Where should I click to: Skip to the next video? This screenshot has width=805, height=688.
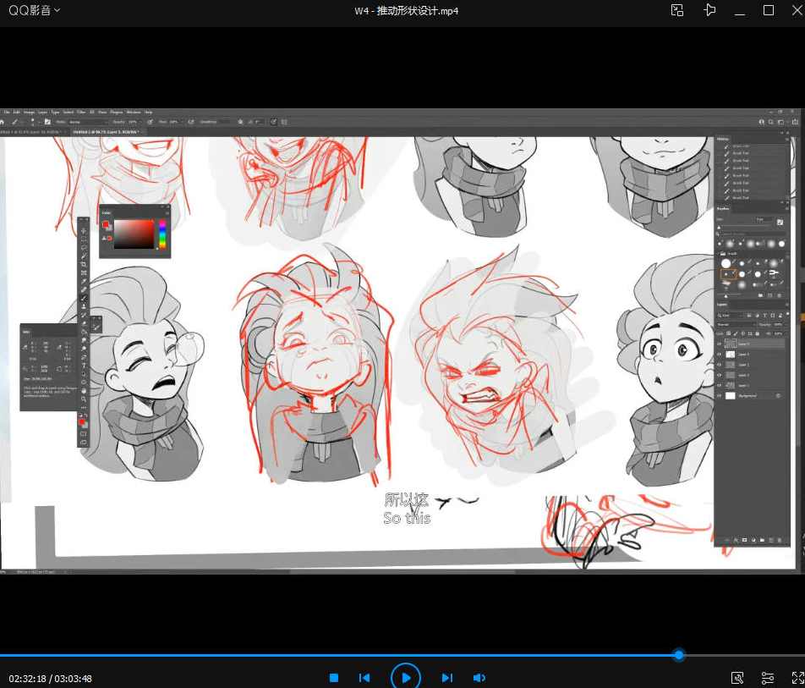[x=447, y=678]
